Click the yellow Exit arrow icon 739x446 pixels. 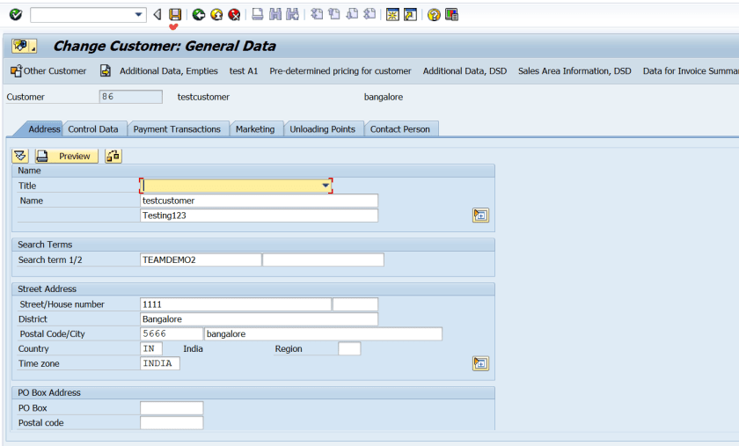coord(216,14)
